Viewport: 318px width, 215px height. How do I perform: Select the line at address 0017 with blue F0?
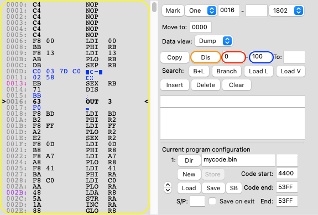75,108
